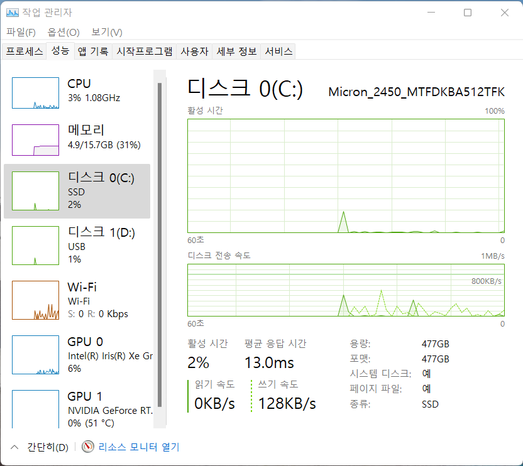
Task: Collapse view with 간단히 chevron arrow
Action: 14,447
